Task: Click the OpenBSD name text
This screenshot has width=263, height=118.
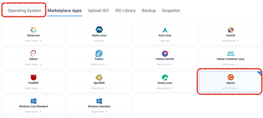Action: (99, 83)
